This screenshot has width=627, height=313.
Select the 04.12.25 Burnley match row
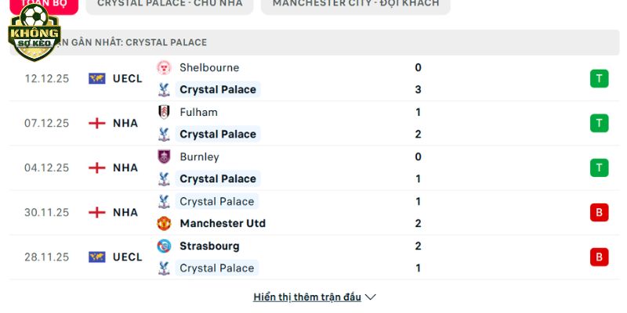click(x=313, y=167)
